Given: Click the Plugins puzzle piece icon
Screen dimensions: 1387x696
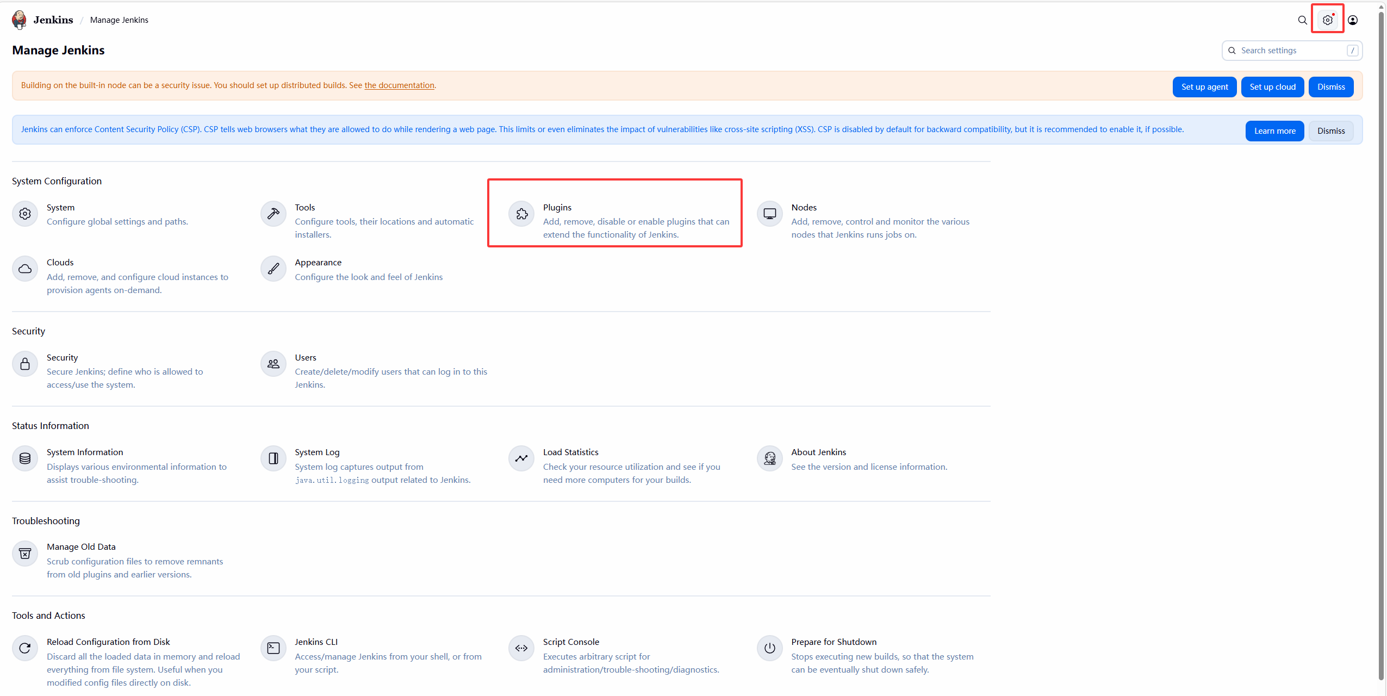Looking at the screenshot, I should (x=521, y=214).
